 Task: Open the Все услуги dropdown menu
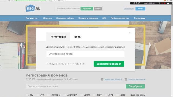(32, 18)
